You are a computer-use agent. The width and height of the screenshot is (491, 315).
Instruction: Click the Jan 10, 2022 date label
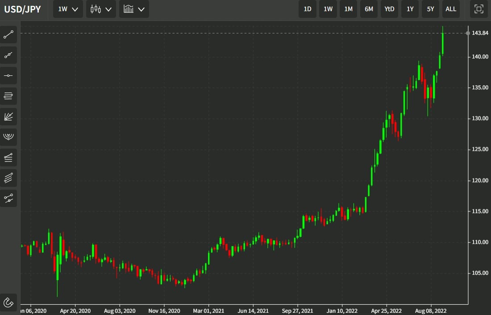click(x=342, y=311)
